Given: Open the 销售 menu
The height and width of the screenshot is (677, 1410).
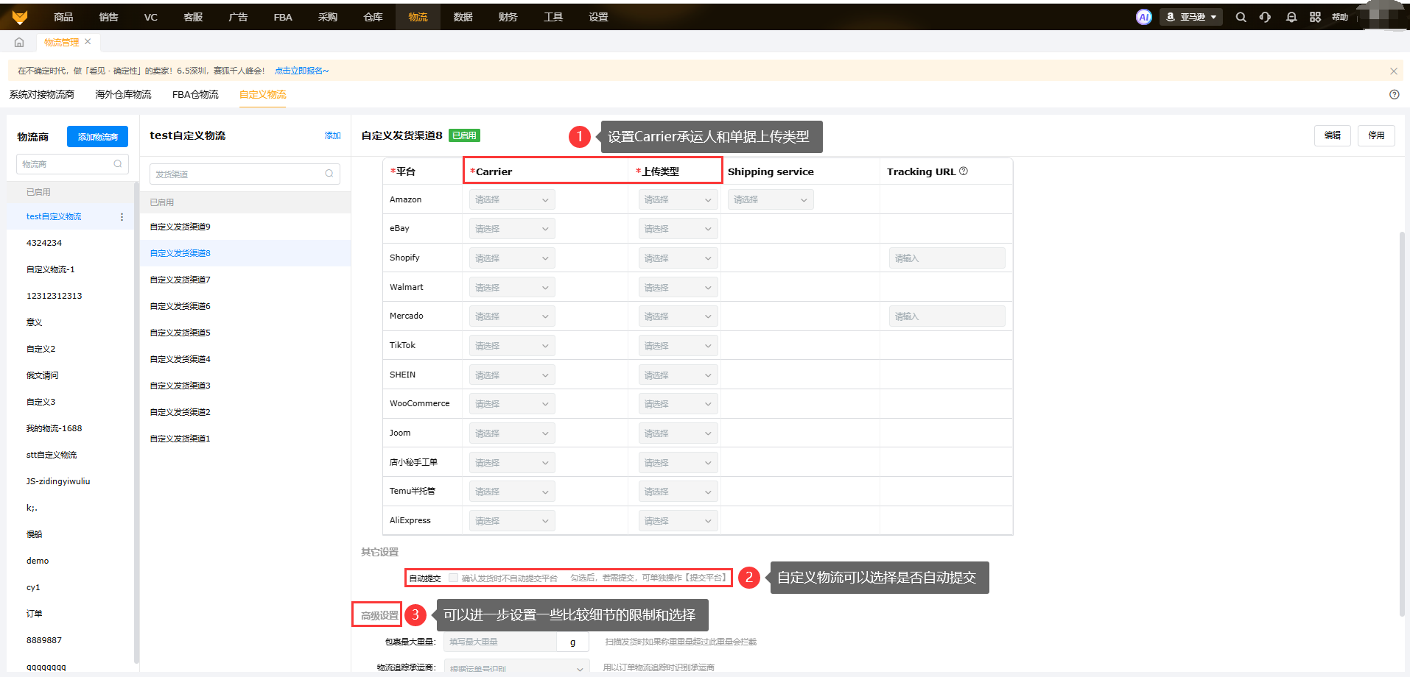Looking at the screenshot, I should tap(108, 17).
